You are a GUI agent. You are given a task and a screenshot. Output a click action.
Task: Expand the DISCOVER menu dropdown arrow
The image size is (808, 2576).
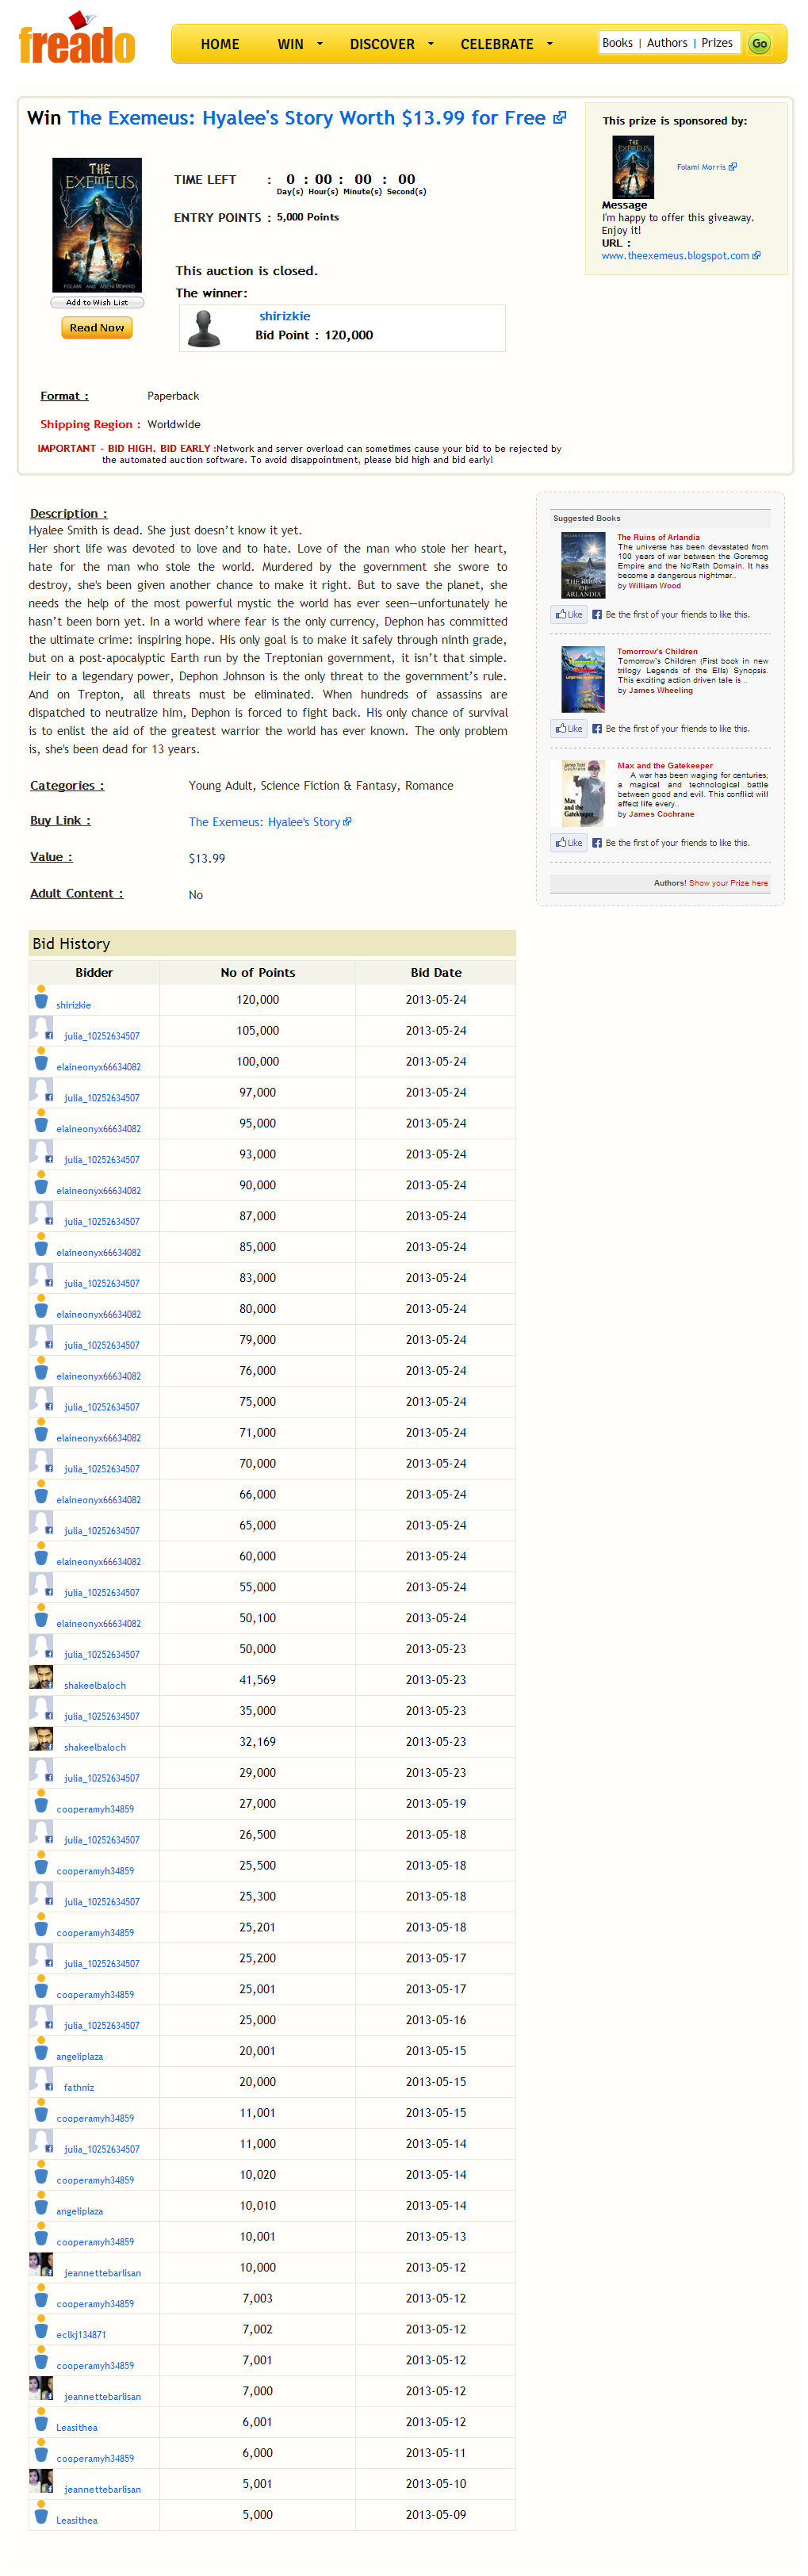point(431,44)
